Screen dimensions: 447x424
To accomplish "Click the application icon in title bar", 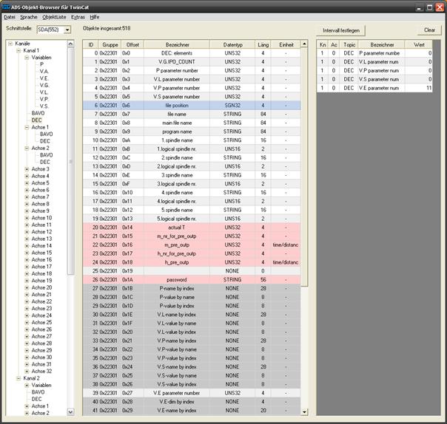I will click(x=6, y=7).
